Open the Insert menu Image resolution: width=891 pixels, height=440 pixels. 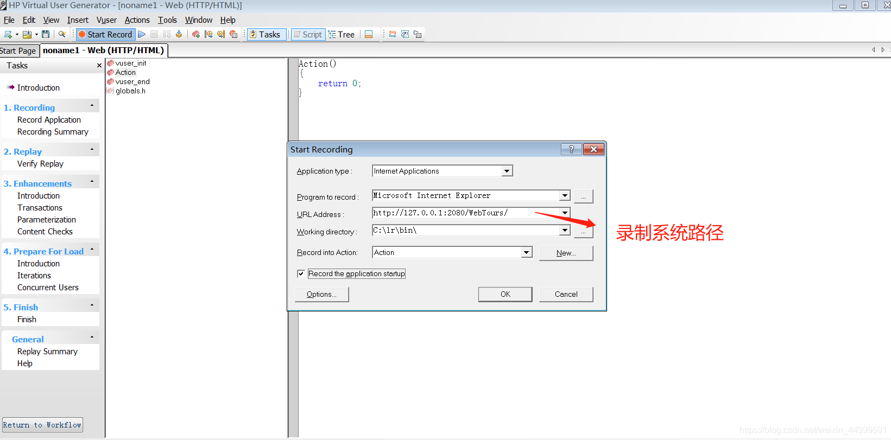pos(78,20)
